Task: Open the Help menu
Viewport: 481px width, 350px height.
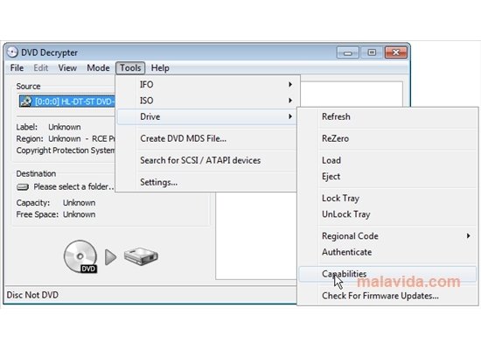Action: (160, 68)
